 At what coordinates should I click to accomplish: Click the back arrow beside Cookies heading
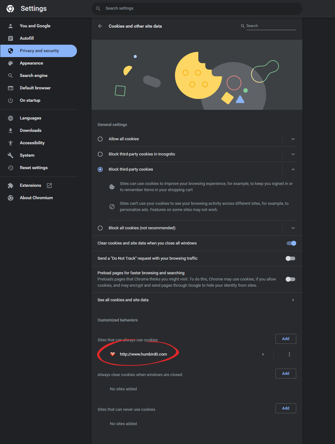100,26
